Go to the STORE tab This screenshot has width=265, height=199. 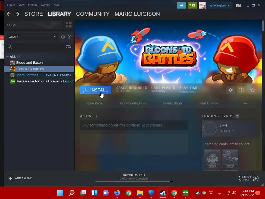coord(33,14)
